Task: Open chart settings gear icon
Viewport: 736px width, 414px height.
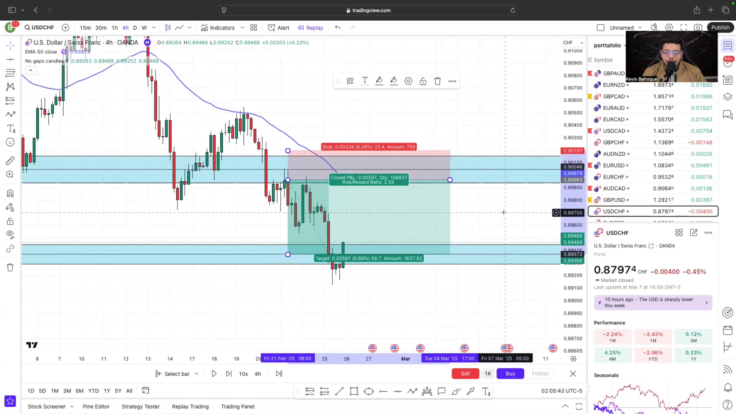Action: click(x=669, y=28)
